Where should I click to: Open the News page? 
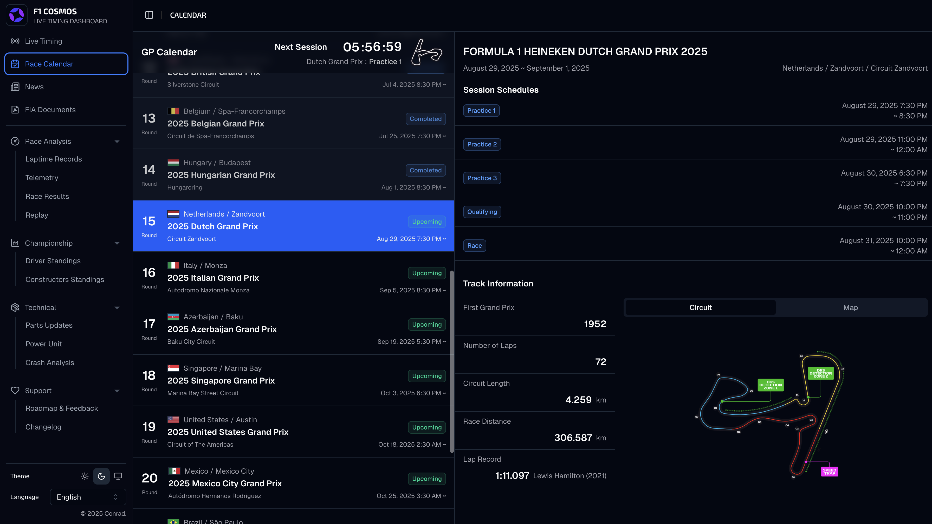(x=66, y=87)
